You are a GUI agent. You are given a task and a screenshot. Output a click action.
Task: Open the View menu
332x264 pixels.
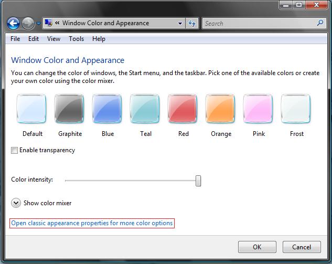[53, 39]
